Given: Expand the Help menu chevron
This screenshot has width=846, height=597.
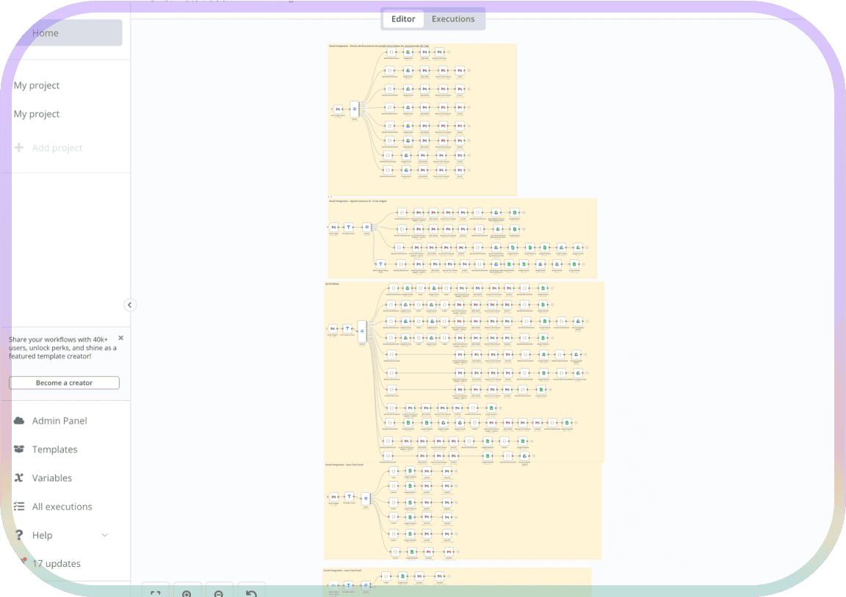Looking at the screenshot, I should [104, 535].
